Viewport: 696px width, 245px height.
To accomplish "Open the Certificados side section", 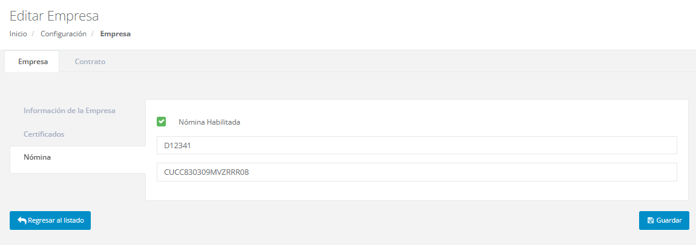I will [x=44, y=134].
